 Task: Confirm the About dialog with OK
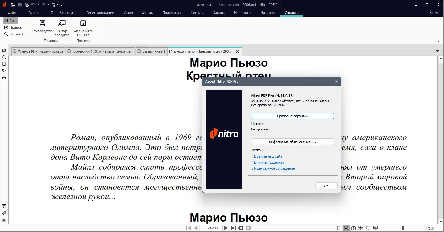[326, 186]
